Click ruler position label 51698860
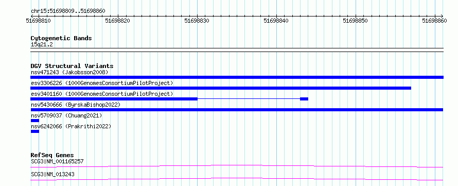The width and height of the screenshot is (458, 186). [434, 21]
